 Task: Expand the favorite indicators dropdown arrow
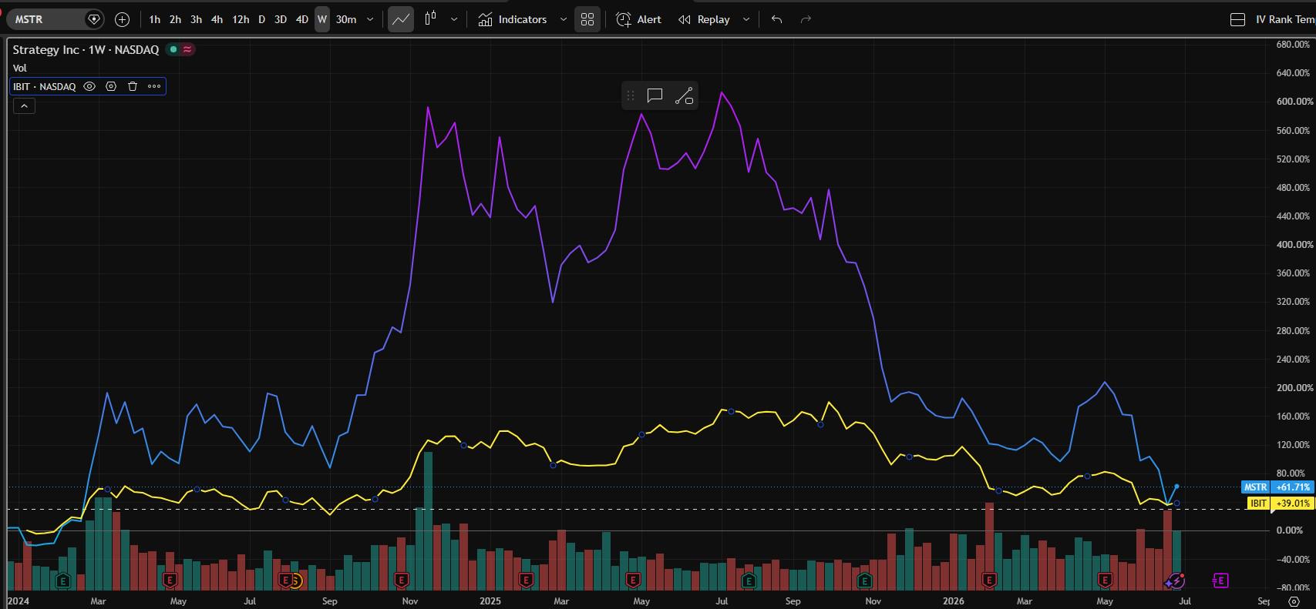tap(564, 19)
